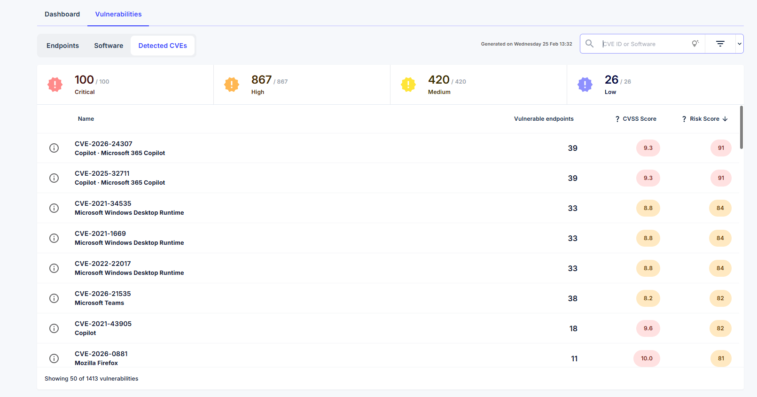Open info icon for CVE-2026-0881
The width and height of the screenshot is (757, 397).
(54, 358)
